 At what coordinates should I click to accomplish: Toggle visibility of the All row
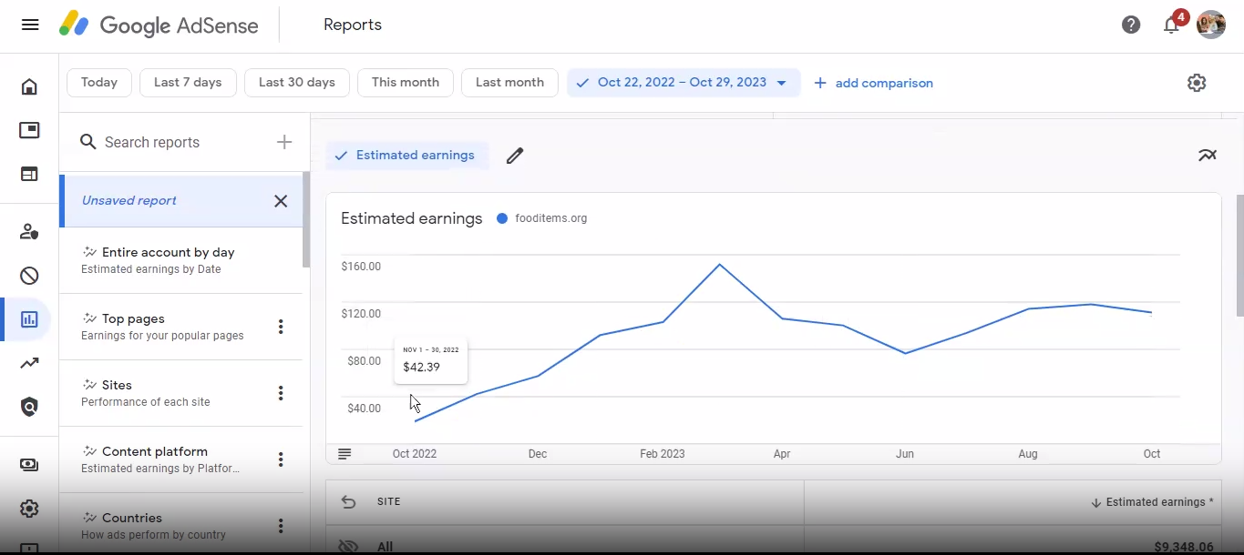tap(348, 547)
